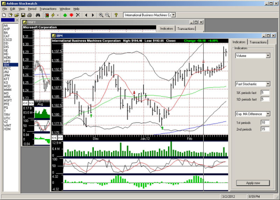The image size is (280, 200).
Task: Click the IBM chart window title icon
Action: (x=54, y=36)
